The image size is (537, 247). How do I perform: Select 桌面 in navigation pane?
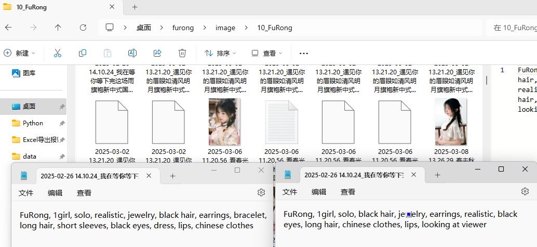click(33, 107)
